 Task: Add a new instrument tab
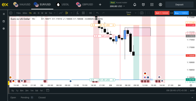pyautogui.click(x=100, y=5)
